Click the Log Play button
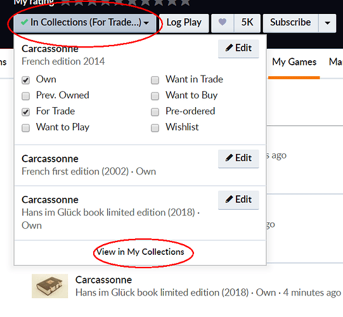The height and width of the screenshot is (317, 343). click(x=184, y=23)
